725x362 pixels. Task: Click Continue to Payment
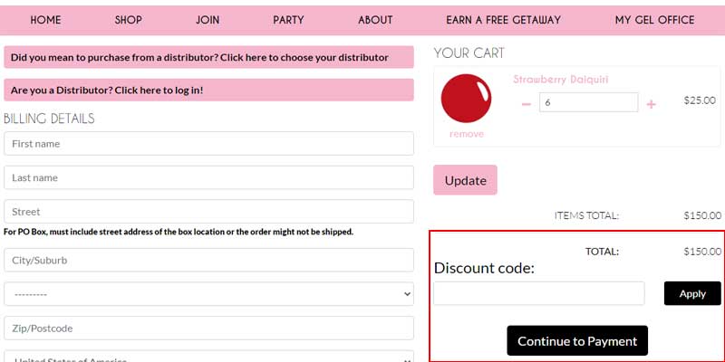click(x=577, y=341)
